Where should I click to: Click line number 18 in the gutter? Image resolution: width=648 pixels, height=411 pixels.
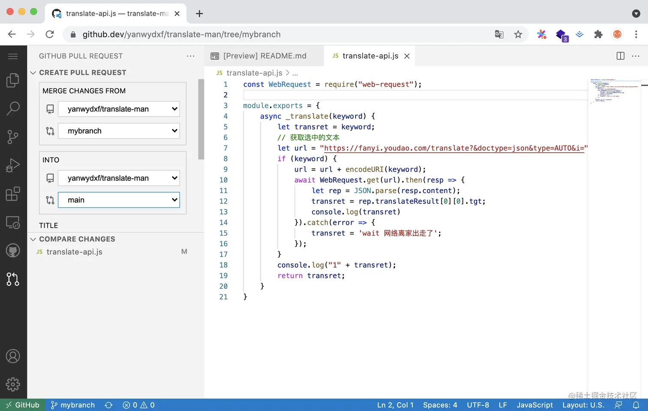(223, 265)
